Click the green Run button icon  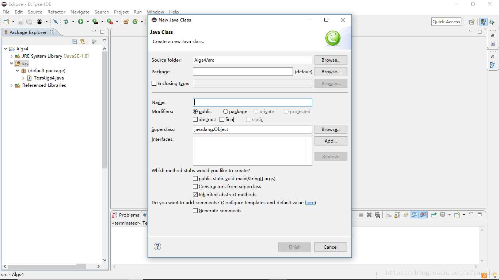pyautogui.click(x=81, y=22)
